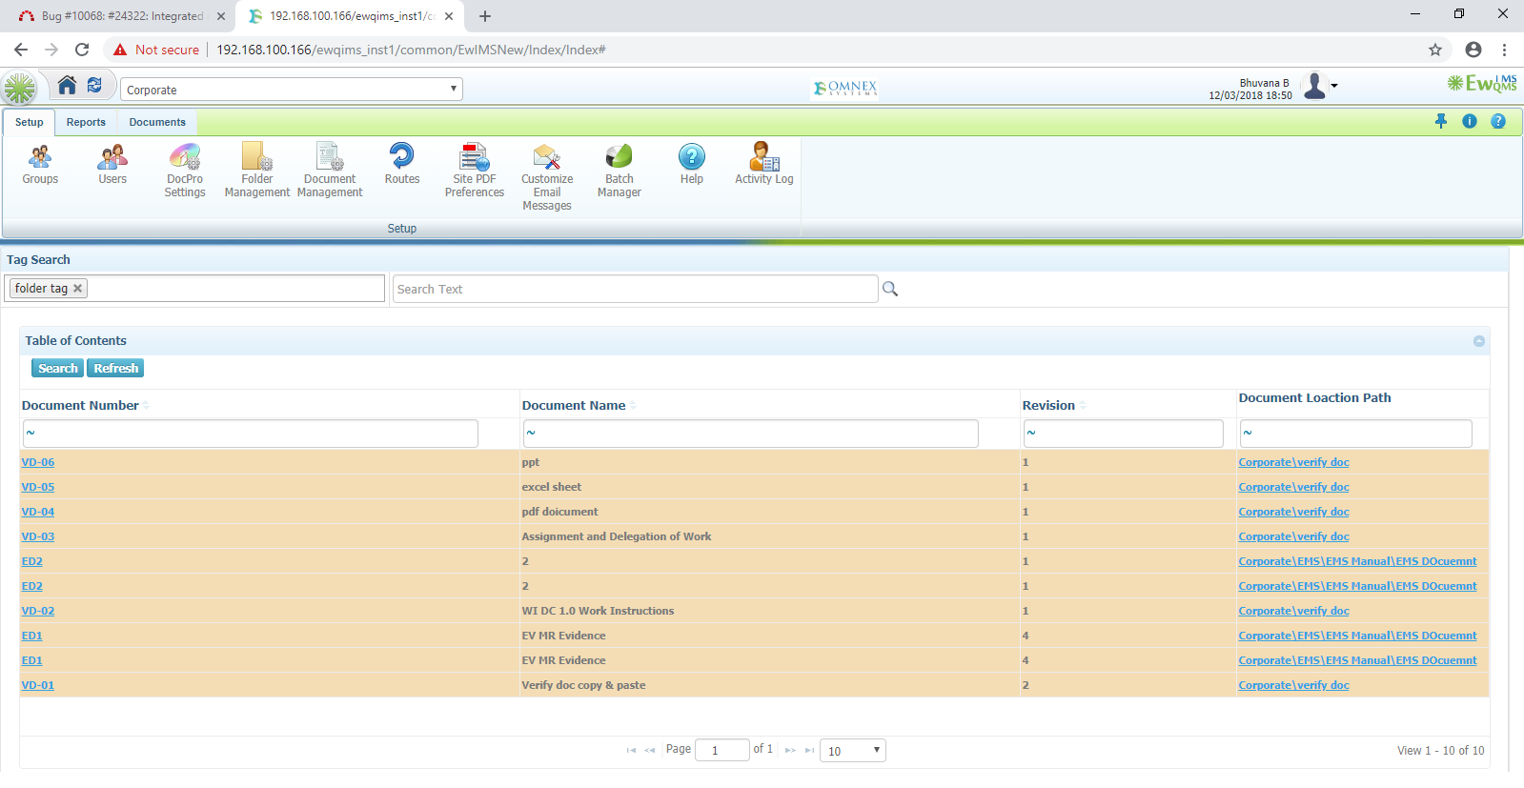Screen dimensions: 1524x788
Task: Open the Users setup icon
Action: coord(112,164)
